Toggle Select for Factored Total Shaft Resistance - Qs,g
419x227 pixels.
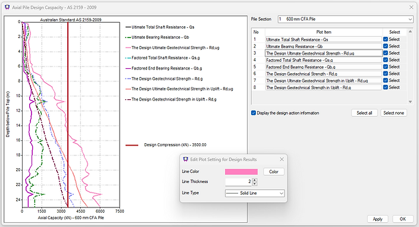(x=385, y=60)
